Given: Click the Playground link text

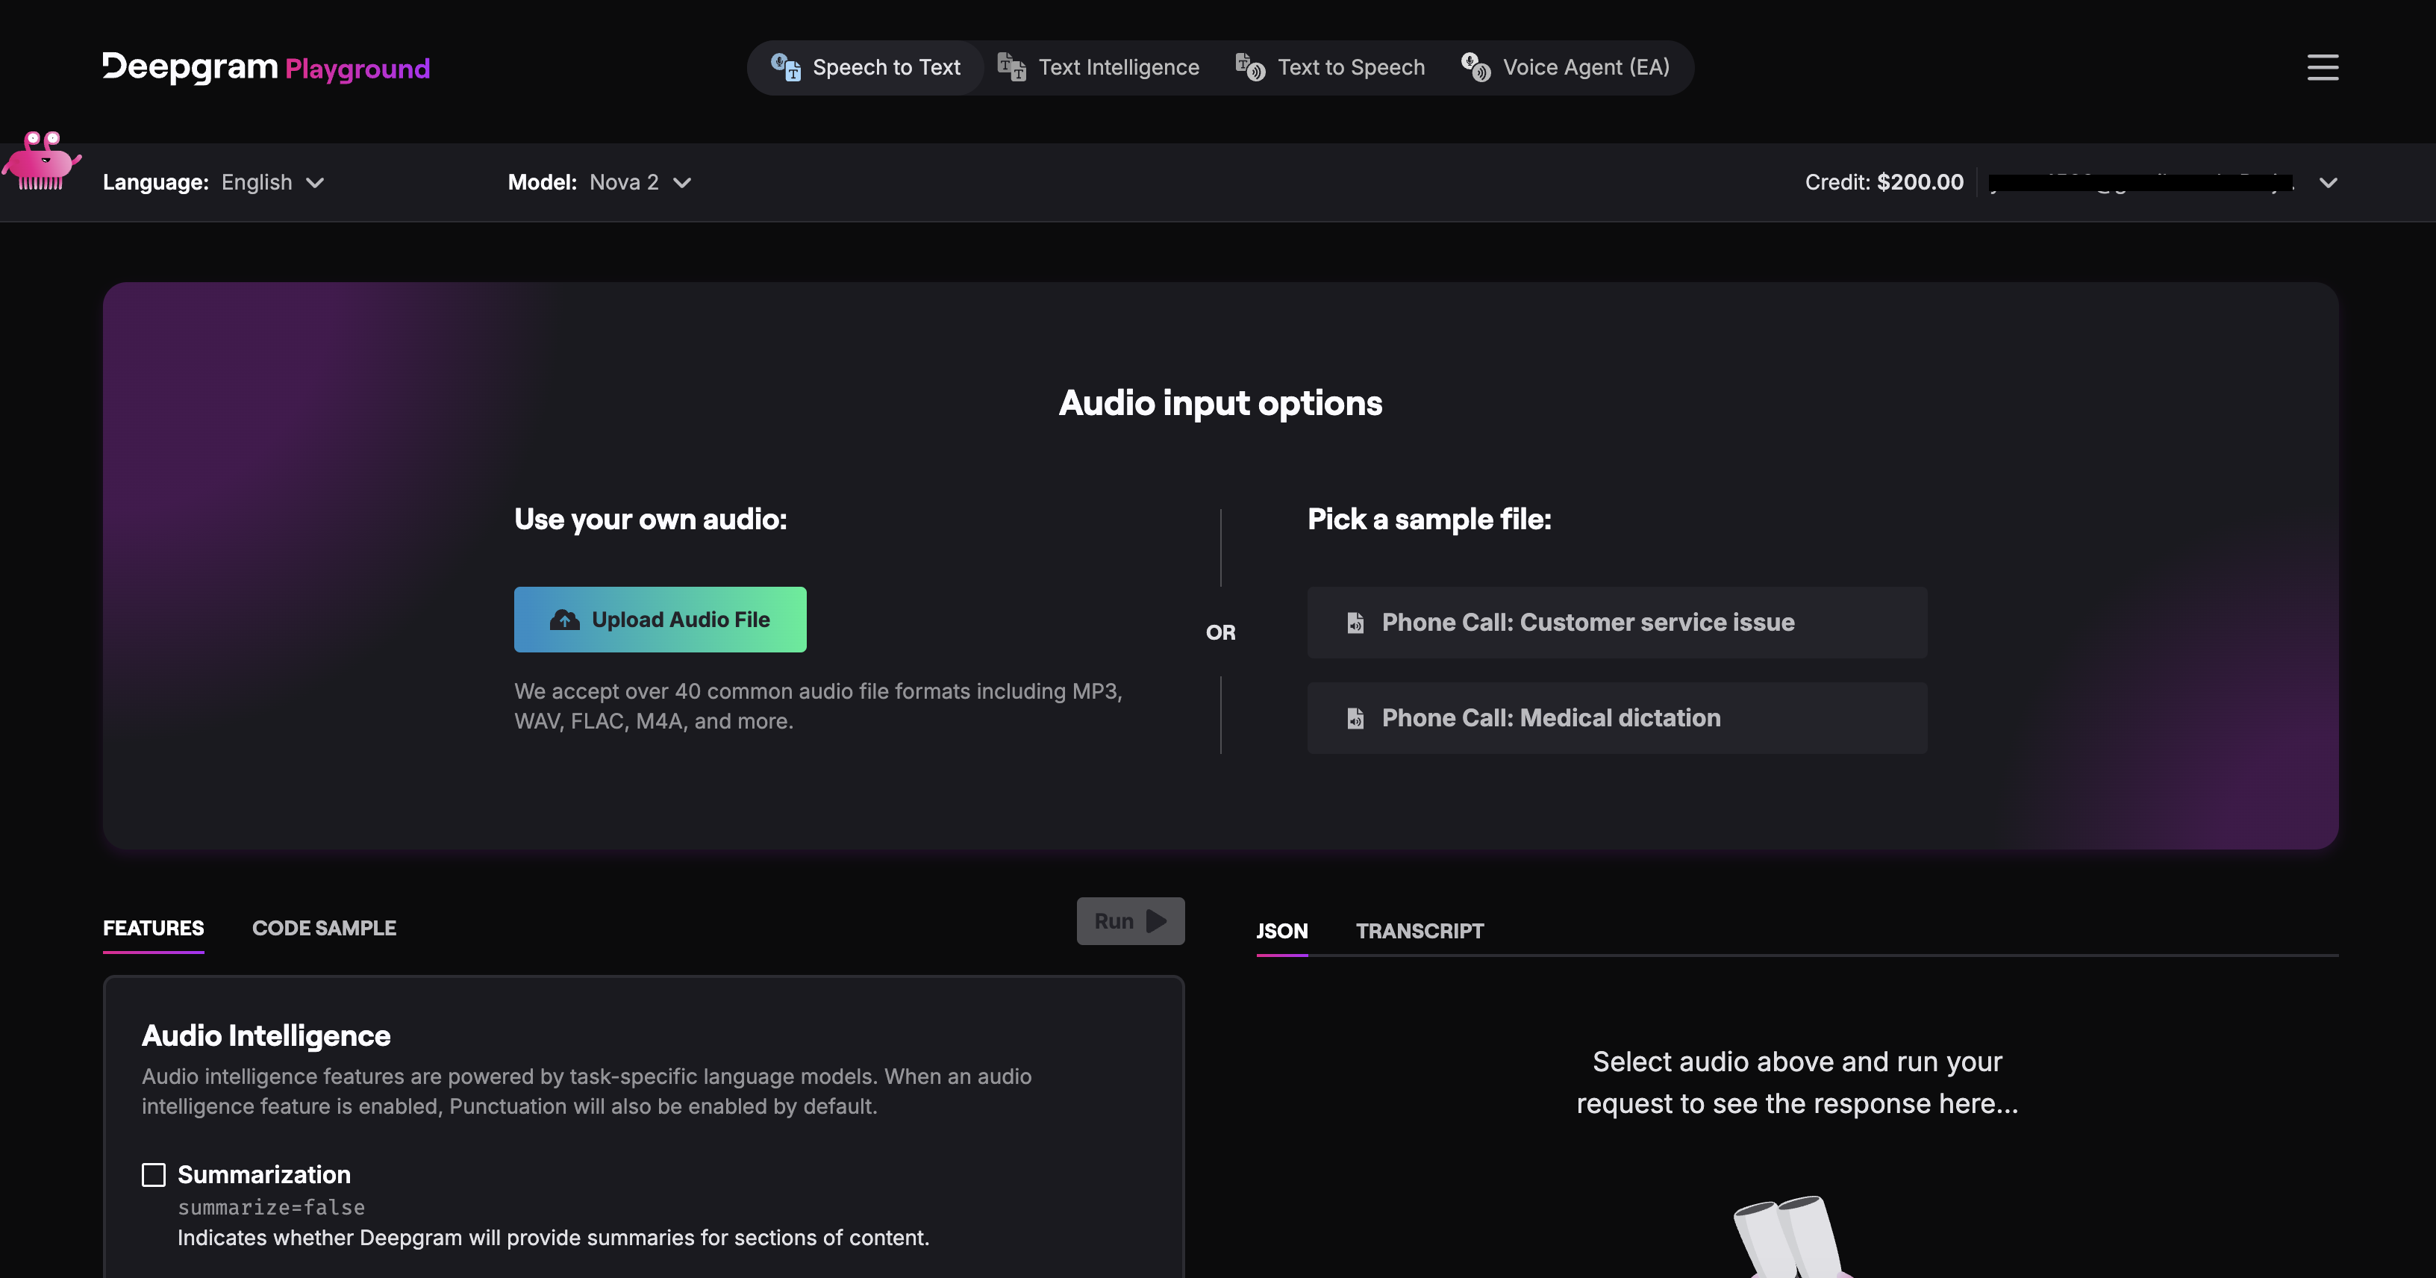Looking at the screenshot, I should [357, 69].
